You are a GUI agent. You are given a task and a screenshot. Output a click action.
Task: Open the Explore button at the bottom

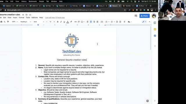coord(147,101)
